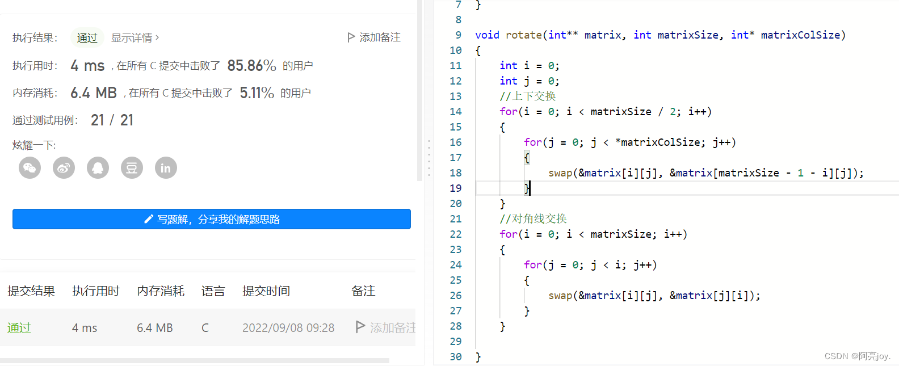Place cursor on code line 18 swap call
The image size is (899, 366).
coord(706,173)
